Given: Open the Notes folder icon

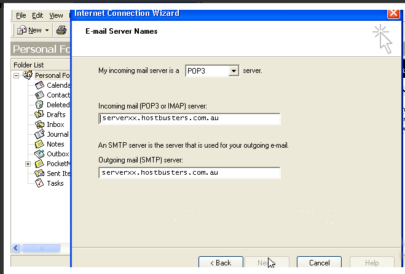Looking at the screenshot, I should point(39,144).
